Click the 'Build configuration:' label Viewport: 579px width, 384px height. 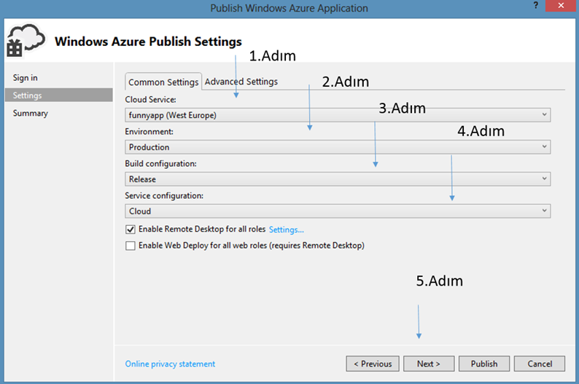pos(160,164)
